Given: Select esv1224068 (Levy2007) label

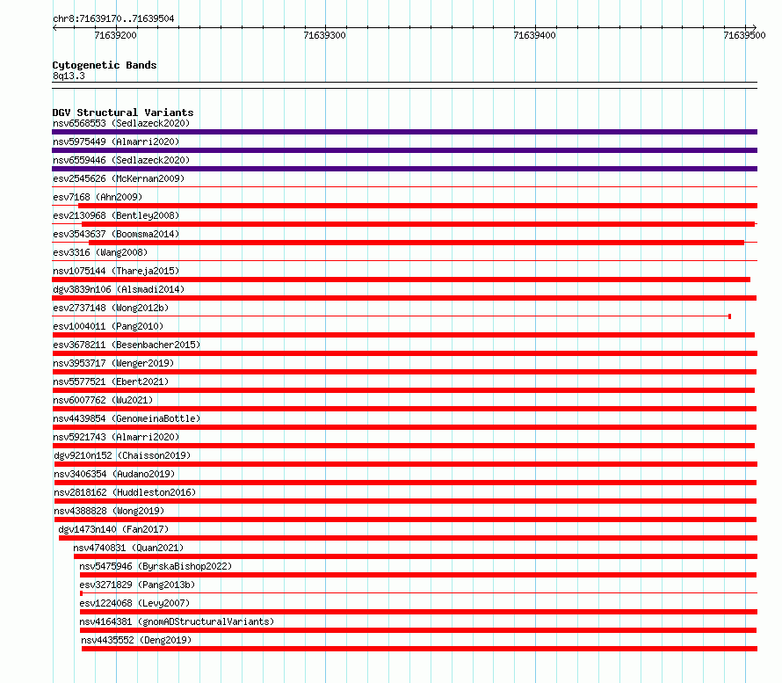Looking at the screenshot, I should pyautogui.click(x=134, y=603).
